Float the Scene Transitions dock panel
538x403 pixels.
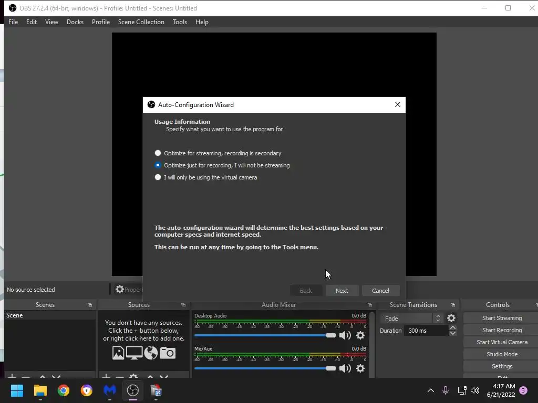452,305
